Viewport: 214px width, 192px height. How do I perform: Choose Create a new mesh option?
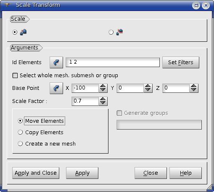point(20,143)
